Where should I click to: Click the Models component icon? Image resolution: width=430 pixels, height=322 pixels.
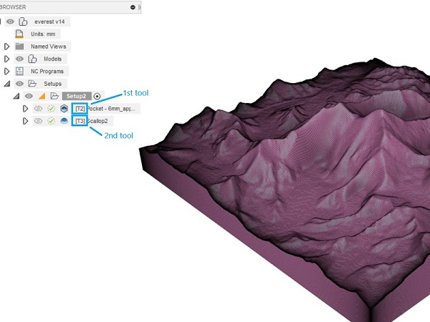tap(32, 59)
